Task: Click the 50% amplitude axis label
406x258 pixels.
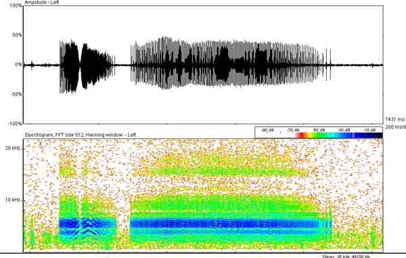Action: [x=17, y=35]
